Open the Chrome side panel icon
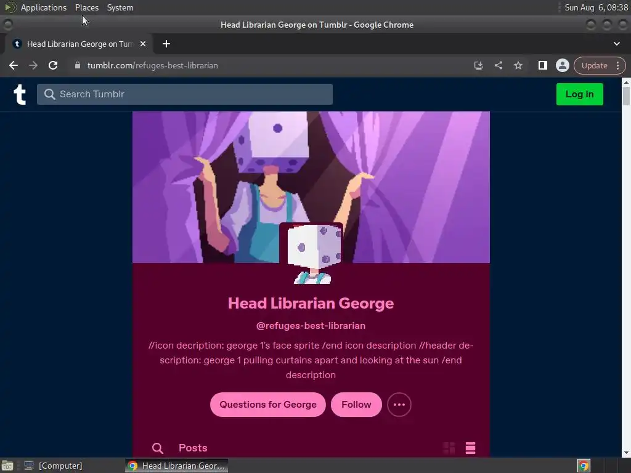 click(x=542, y=65)
